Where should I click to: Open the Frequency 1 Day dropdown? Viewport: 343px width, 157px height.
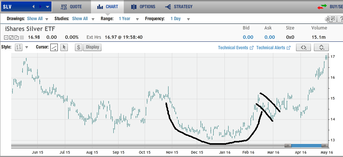coord(180,19)
